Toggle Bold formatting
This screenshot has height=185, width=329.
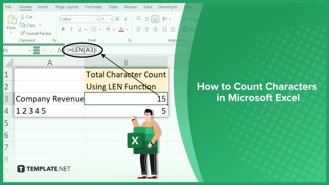click(x=63, y=29)
